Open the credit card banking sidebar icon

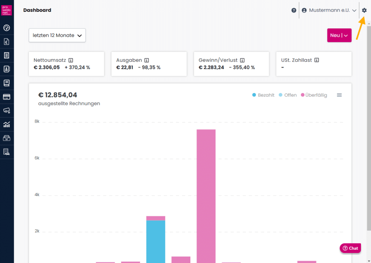click(x=7, y=97)
